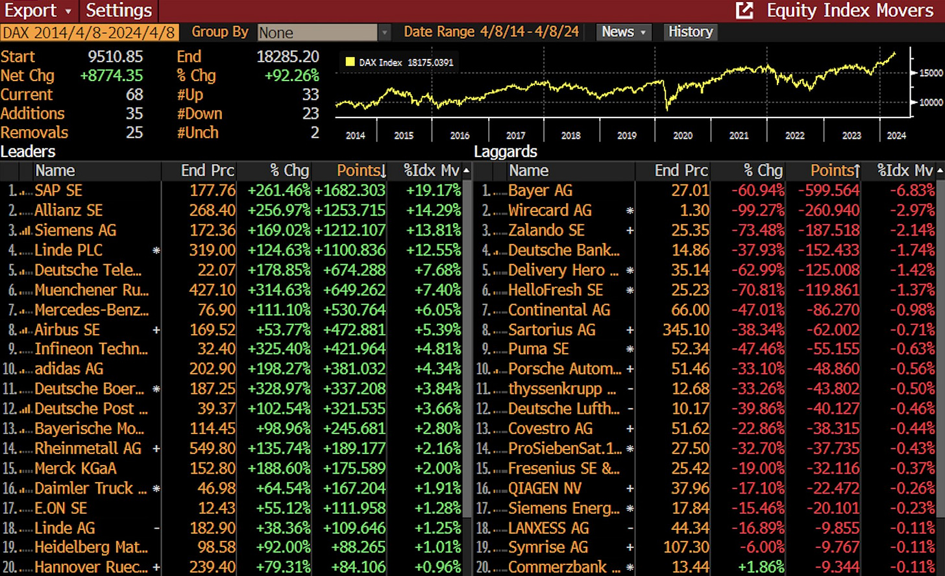
Task: Click the plus marker next to Rheinmetall AG
Action: [x=156, y=449]
